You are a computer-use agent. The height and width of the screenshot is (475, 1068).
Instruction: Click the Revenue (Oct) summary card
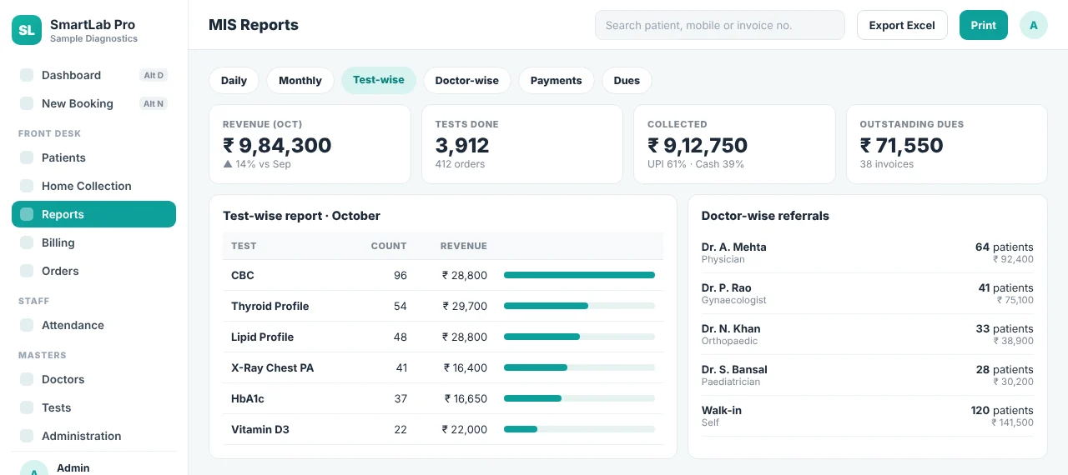point(310,144)
